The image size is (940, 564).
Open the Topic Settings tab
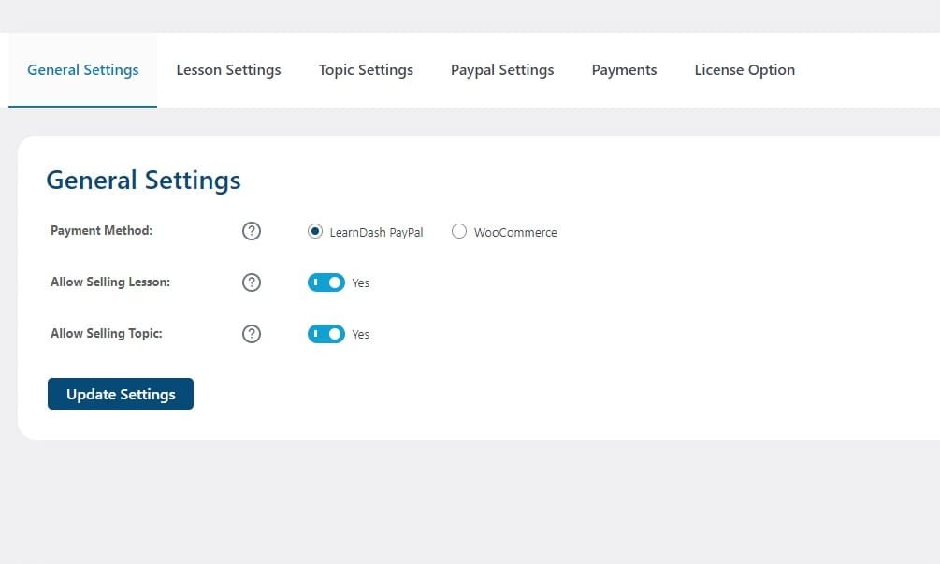[366, 70]
